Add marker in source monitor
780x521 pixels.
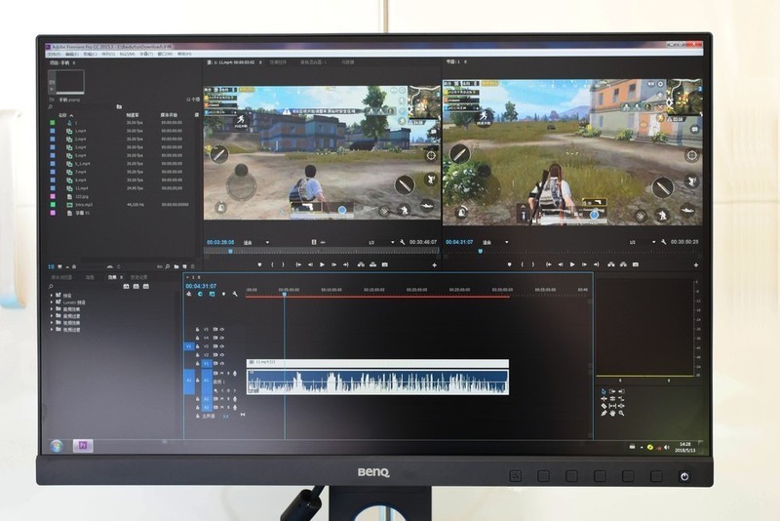tap(259, 264)
